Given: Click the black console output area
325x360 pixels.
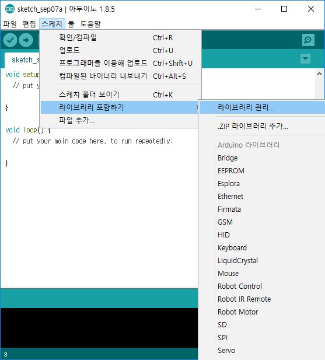Looking at the screenshot, I should tap(99, 328).
